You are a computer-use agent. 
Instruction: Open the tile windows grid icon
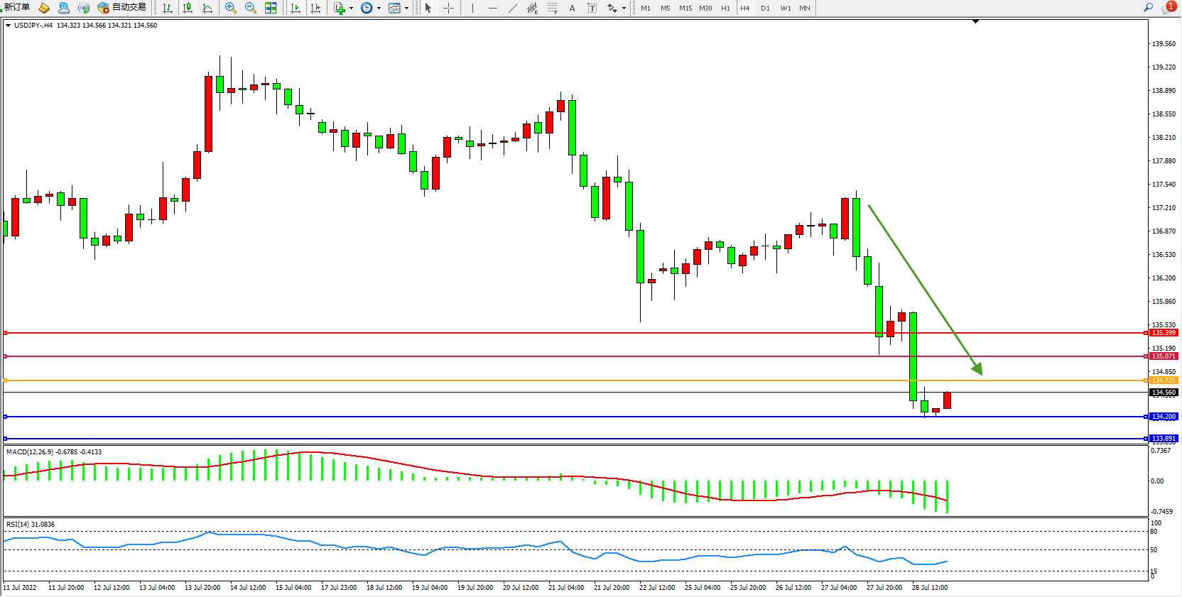coord(271,8)
